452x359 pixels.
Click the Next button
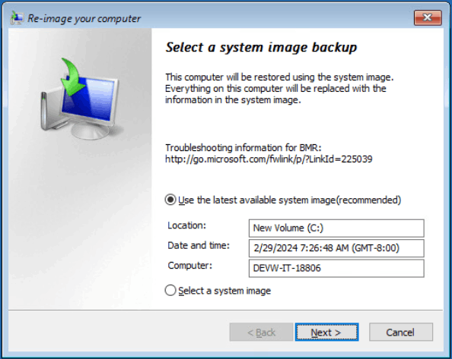pyautogui.click(x=327, y=332)
